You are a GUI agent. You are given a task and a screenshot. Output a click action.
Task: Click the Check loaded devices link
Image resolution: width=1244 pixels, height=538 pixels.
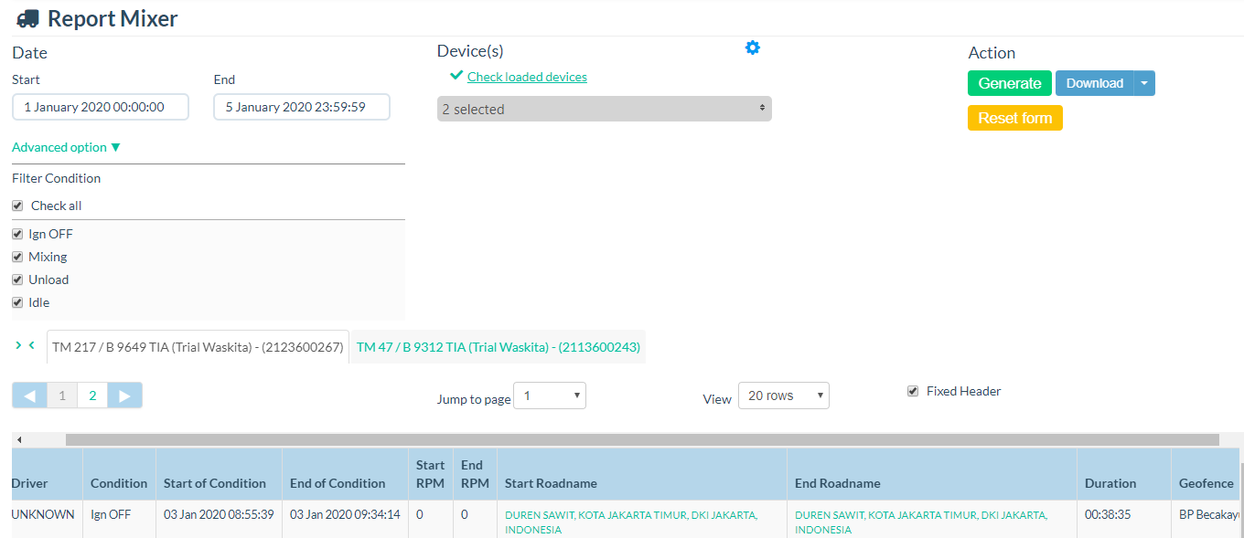tap(527, 77)
